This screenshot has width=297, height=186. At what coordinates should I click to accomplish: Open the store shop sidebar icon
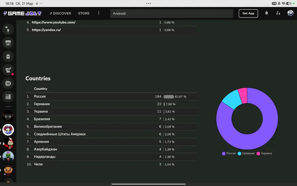tap(8, 43)
